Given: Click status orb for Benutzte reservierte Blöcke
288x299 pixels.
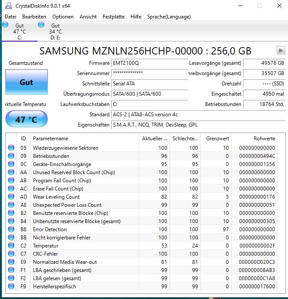Looking at the screenshot, I should [11, 213].
